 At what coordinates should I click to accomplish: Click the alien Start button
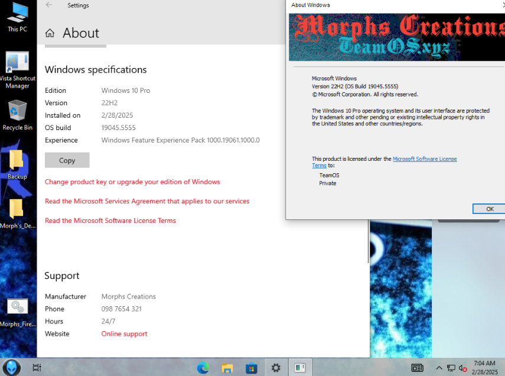[12, 367]
